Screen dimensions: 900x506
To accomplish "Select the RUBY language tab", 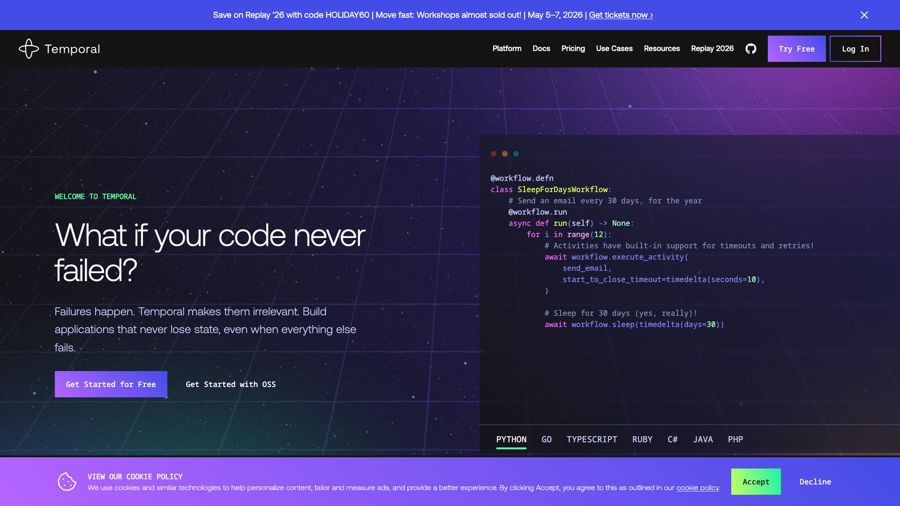I will pos(642,439).
